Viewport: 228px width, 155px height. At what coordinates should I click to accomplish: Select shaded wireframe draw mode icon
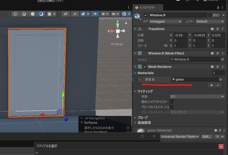pyautogui.click(x=24, y=14)
